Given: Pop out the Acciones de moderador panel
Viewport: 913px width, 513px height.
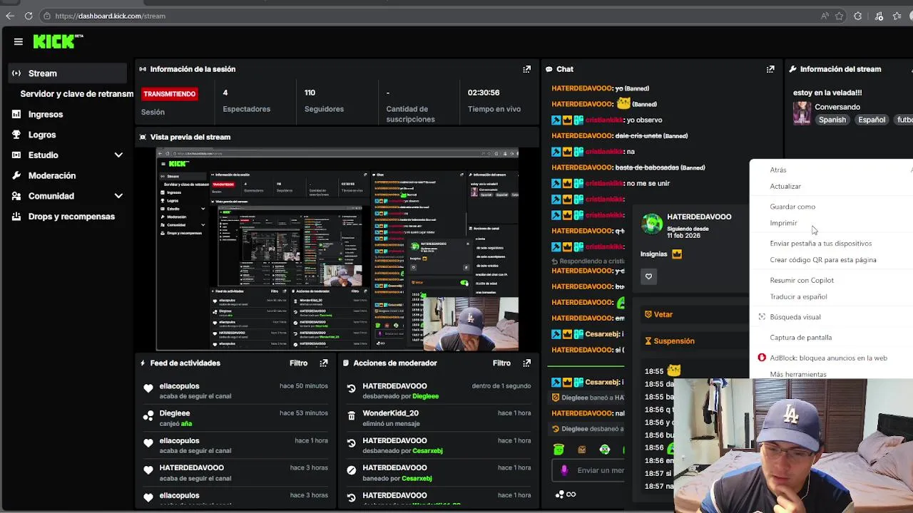Looking at the screenshot, I should tap(526, 363).
